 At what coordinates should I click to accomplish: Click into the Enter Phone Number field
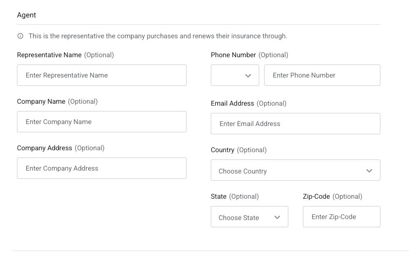[322, 76]
